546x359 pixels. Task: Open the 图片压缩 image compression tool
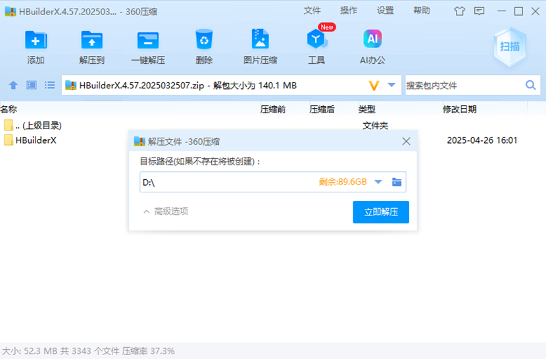pyautogui.click(x=260, y=39)
